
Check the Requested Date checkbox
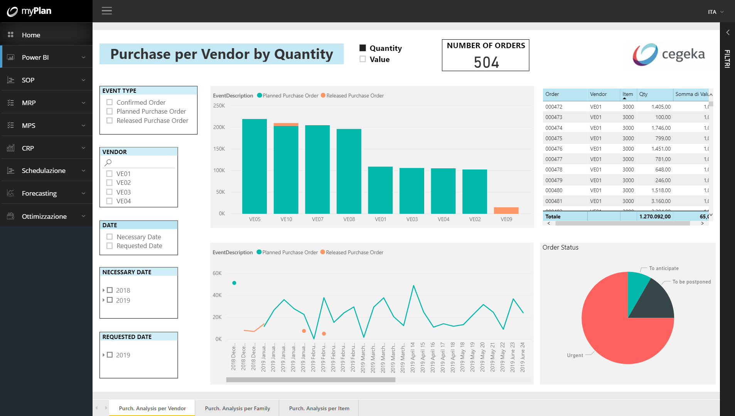[x=110, y=246]
